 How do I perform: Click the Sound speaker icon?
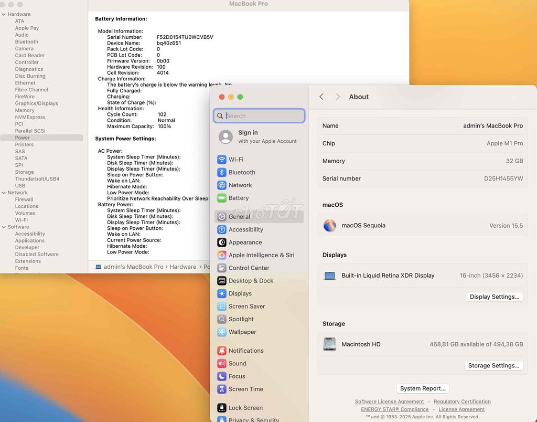tap(222, 363)
